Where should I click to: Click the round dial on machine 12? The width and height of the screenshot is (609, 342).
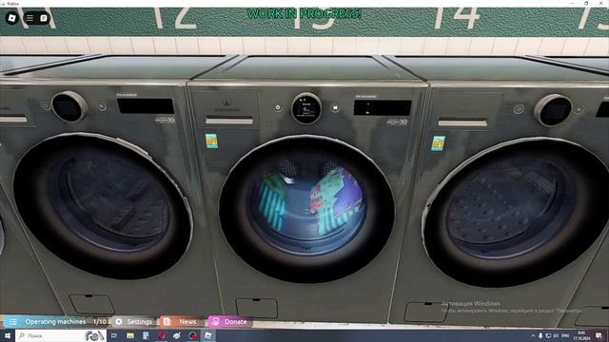pyautogui.click(x=69, y=106)
